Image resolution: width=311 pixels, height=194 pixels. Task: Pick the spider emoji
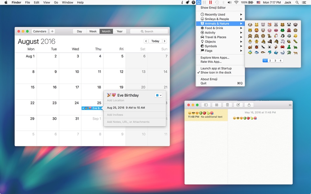(269, 47)
